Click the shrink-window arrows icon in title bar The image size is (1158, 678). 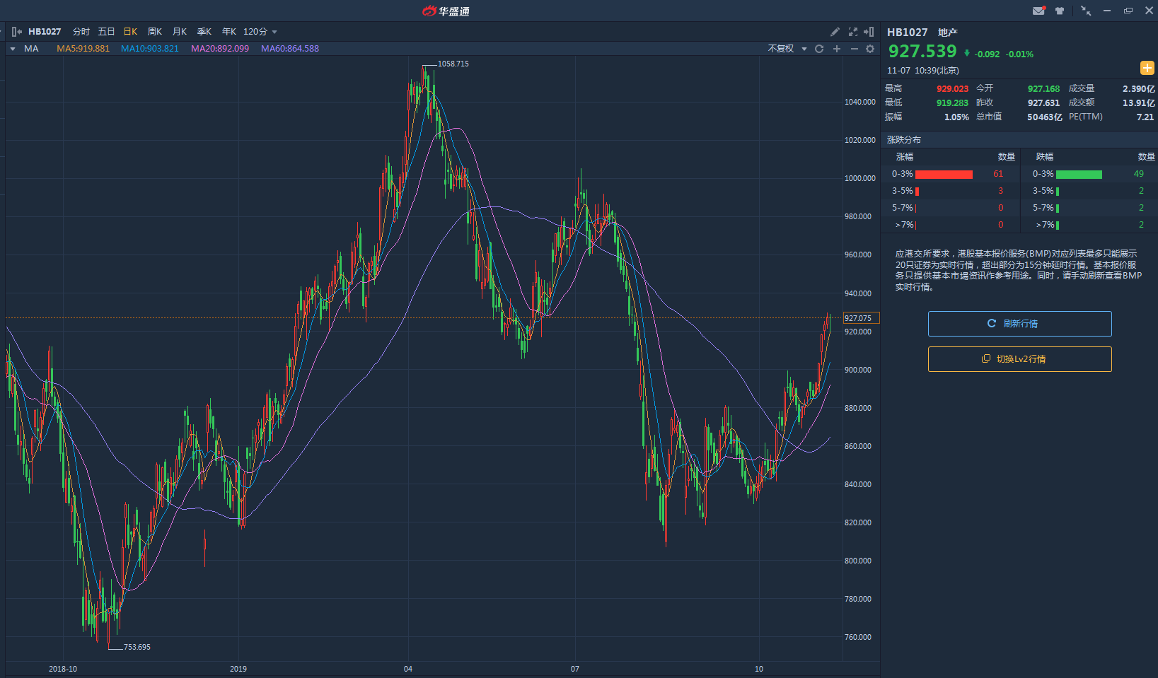1086,11
